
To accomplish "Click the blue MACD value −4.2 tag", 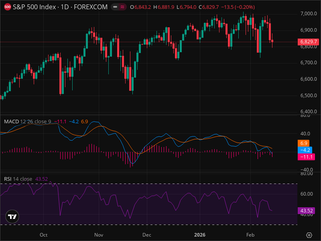I will tap(305, 150).
